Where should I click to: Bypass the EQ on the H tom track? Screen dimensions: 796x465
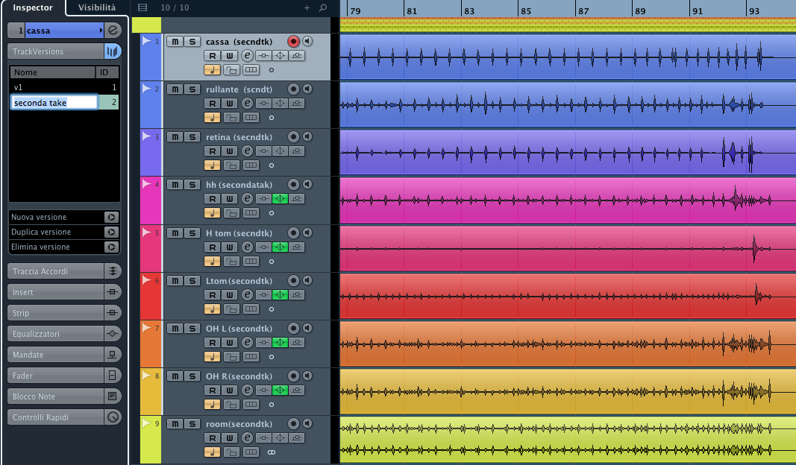click(x=280, y=247)
